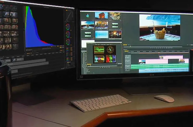193x127 pixels.
Task: Select the blue audio waveform clip thumbnail
Action: 102,34
